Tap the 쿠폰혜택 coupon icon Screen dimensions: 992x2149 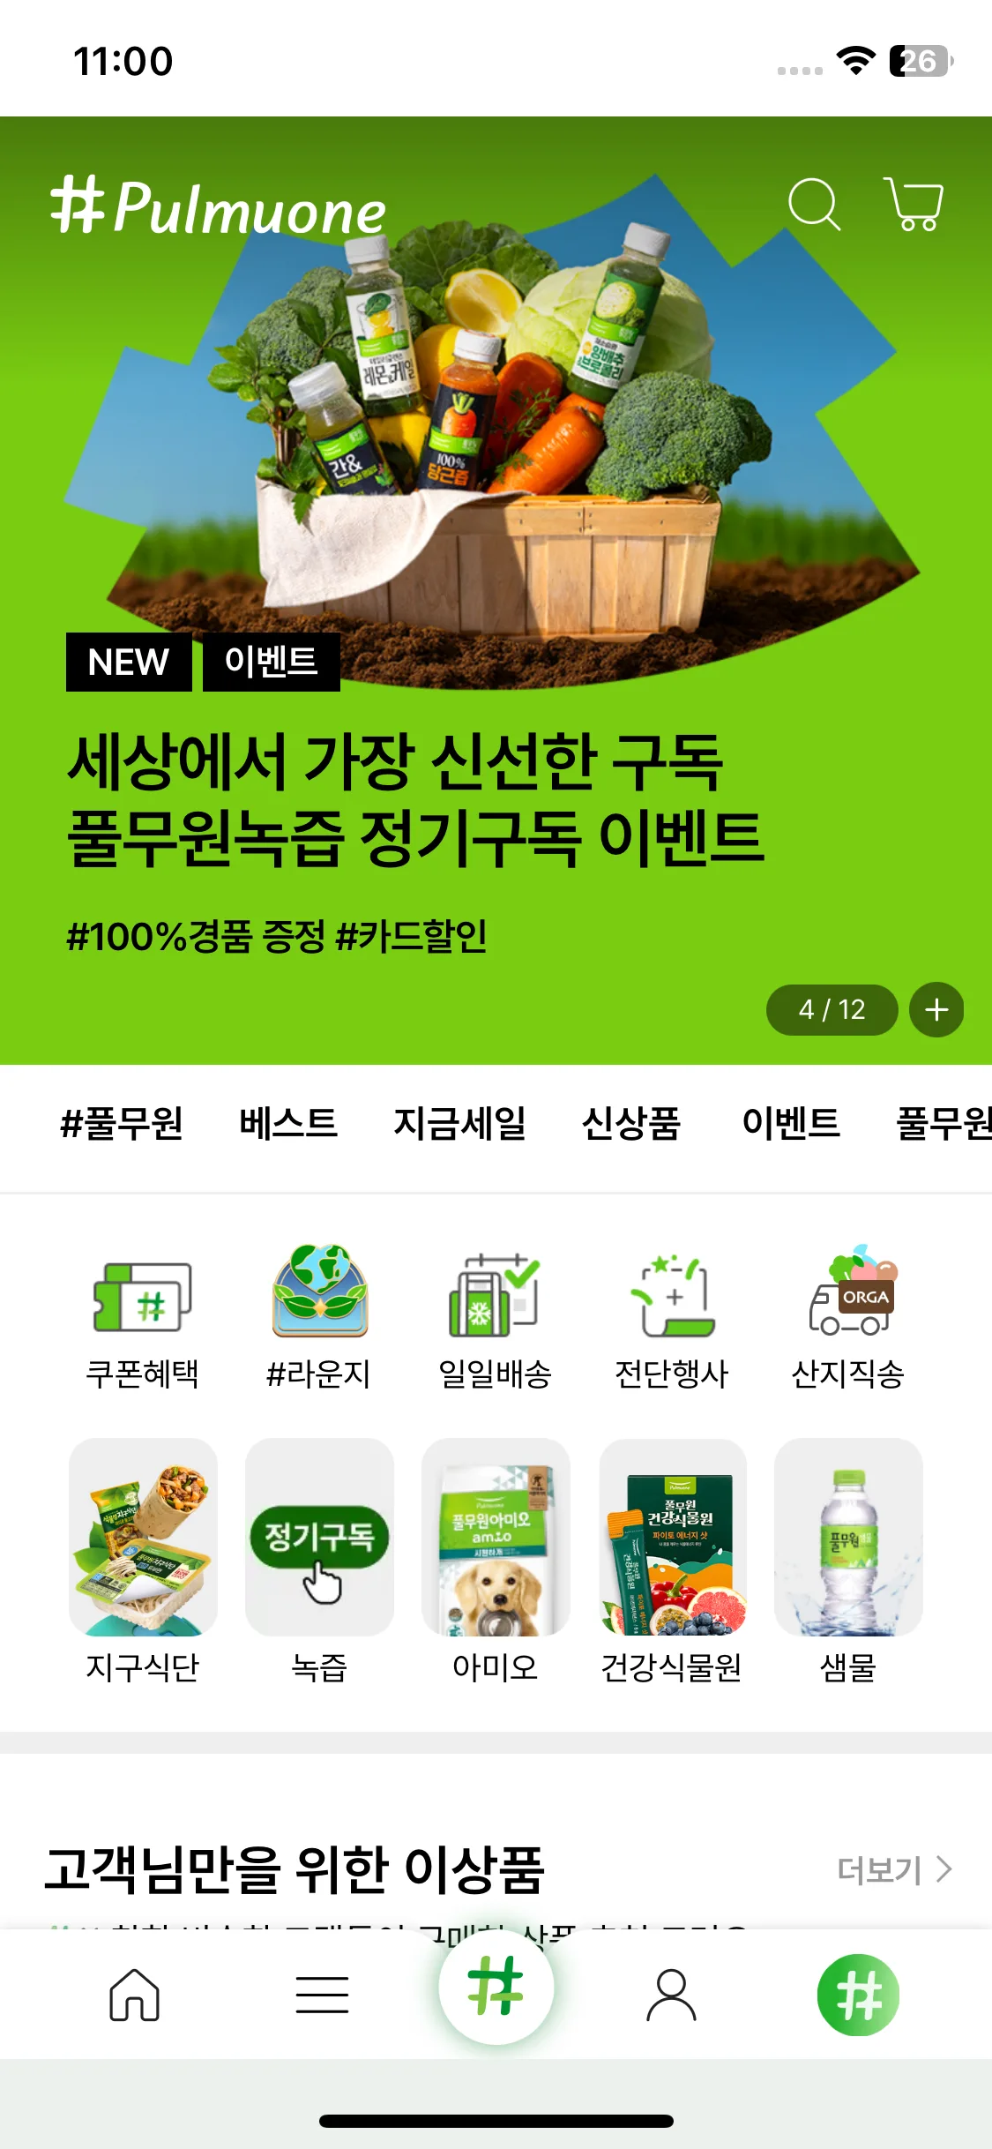click(x=143, y=1297)
